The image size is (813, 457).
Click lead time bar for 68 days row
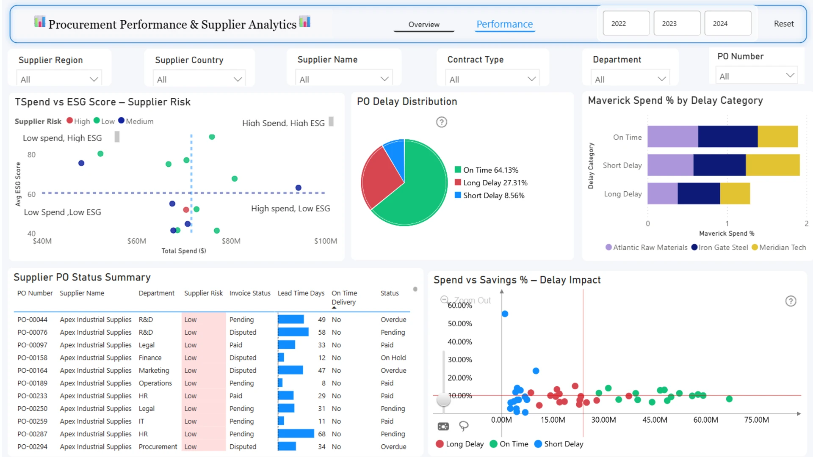296,434
